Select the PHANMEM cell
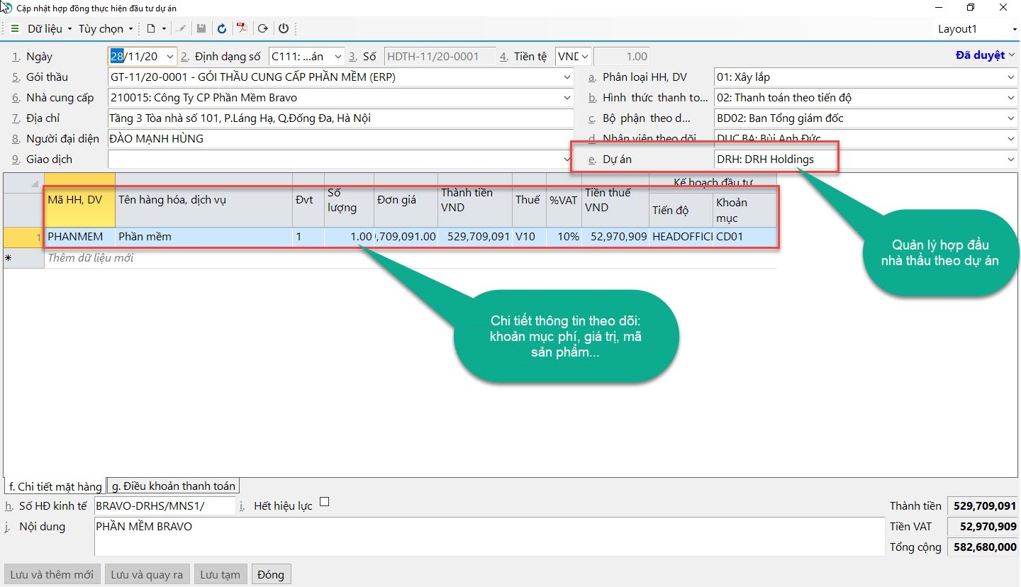 (79, 237)
